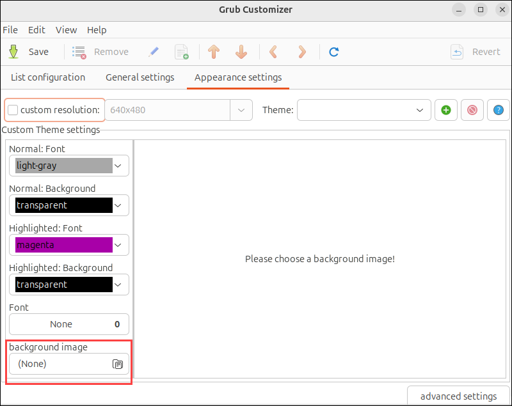Expand the Highlighted: Font color dropdown arrow
The height and width of the screenshot is (406, 512).
(x=118, y=245)
